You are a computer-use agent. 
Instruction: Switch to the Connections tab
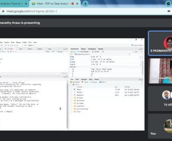point(92,49)
